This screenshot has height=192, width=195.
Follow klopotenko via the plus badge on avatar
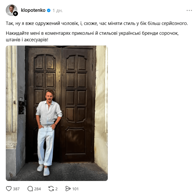(16, 13)
